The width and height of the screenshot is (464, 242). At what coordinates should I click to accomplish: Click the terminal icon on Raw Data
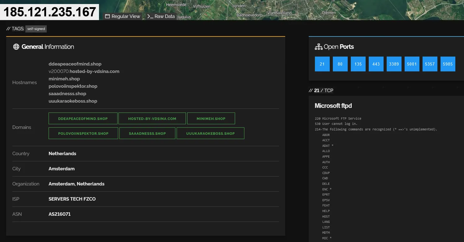tap(150, 16)
